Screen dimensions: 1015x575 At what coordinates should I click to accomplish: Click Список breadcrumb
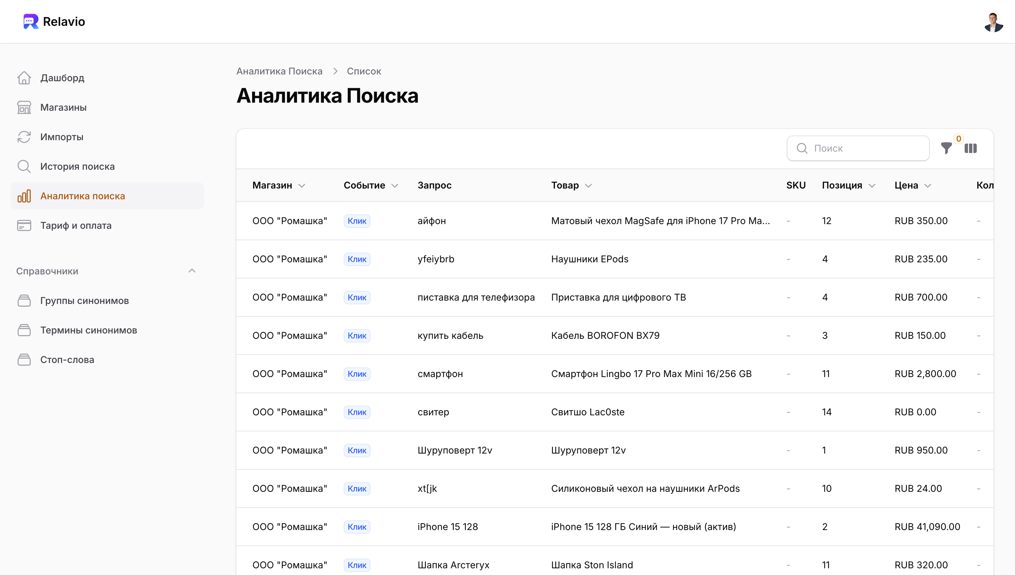[364, 71]
